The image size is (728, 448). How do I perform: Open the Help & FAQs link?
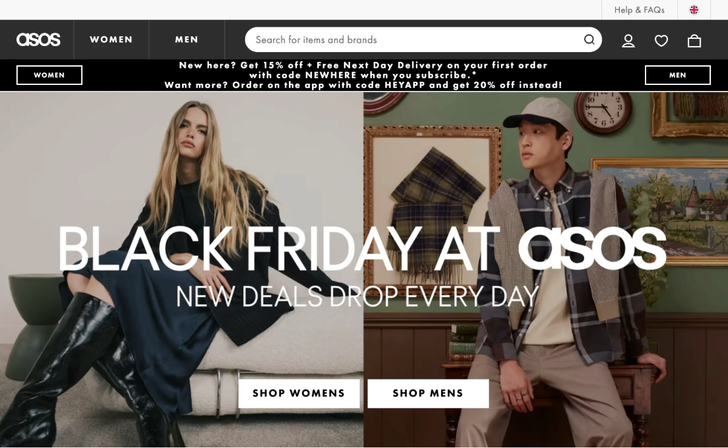pyautogui.click(x=639, y=10)
